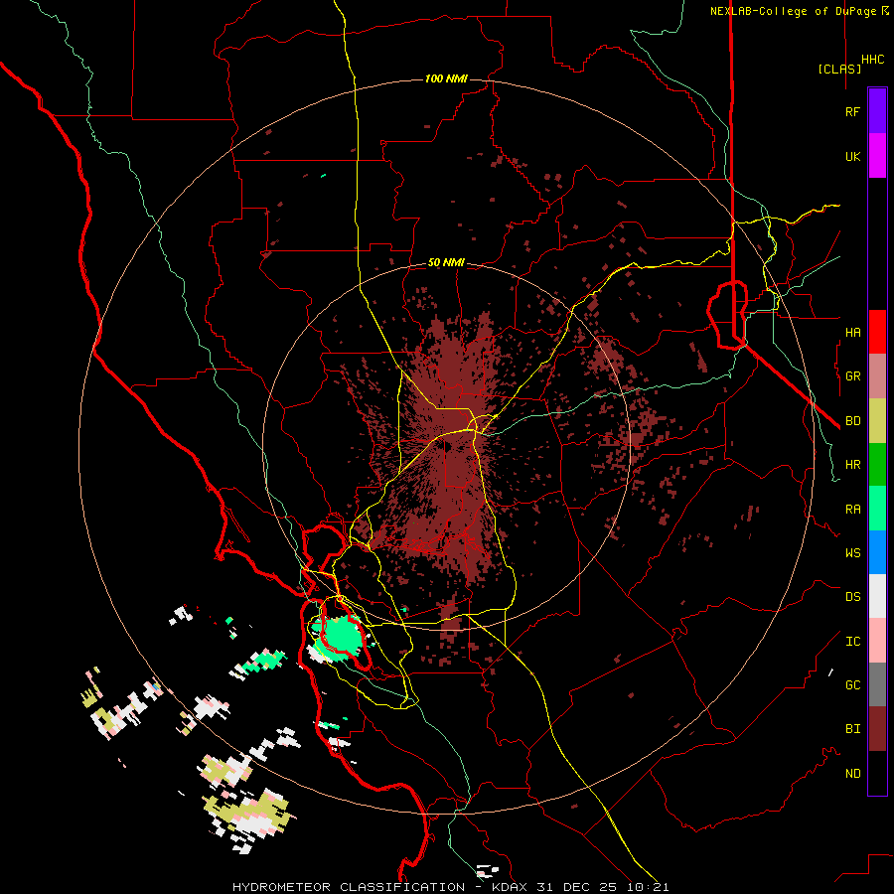
Task: Click the UK magenta legend swatch
Action: point(877,156)
